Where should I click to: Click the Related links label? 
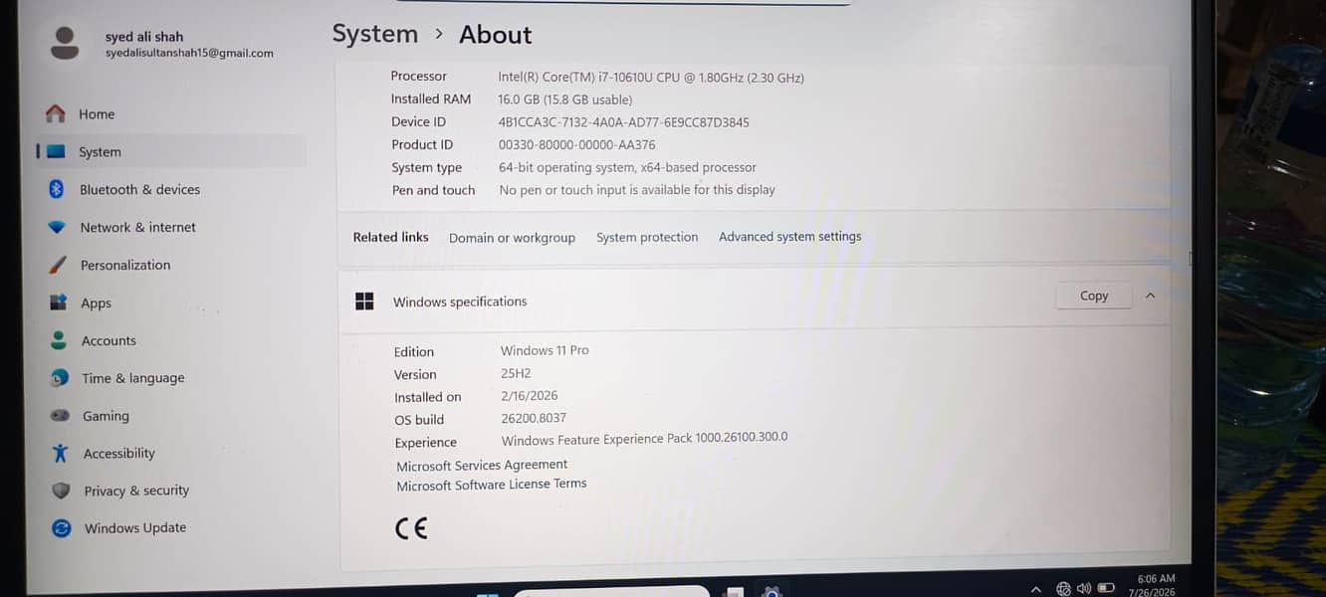coord(390,237)
